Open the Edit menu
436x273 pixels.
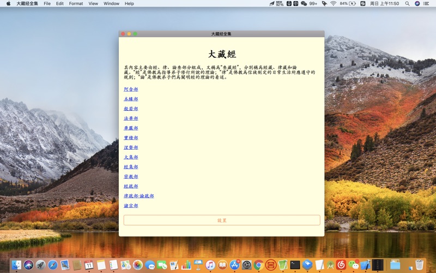point(60,4)
